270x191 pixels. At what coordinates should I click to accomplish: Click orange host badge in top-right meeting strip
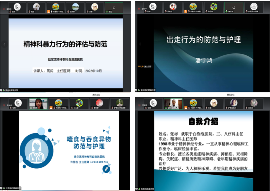pos(186,11)
